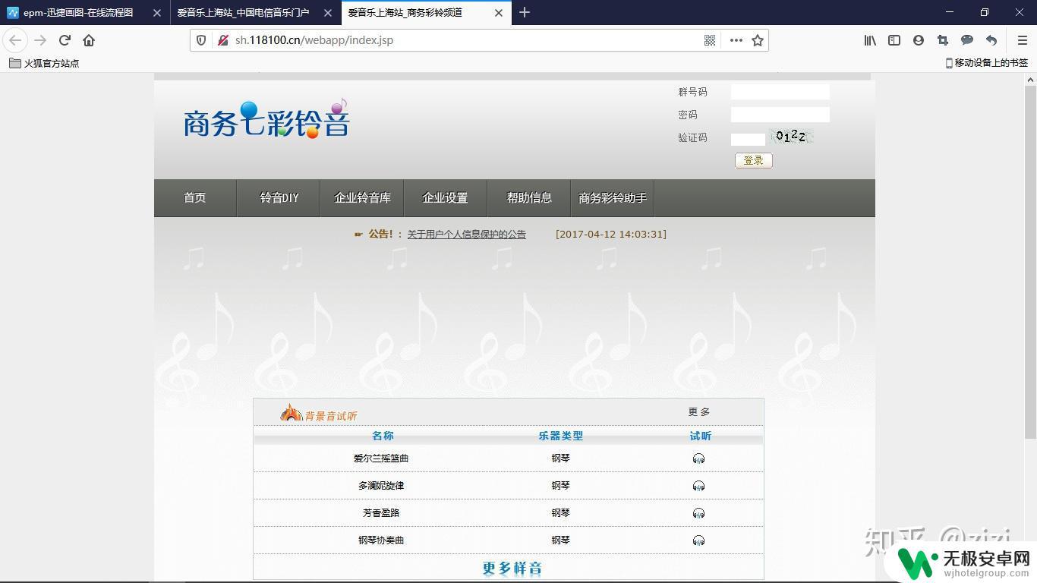Open the 关于用户个人信息保护的公告 link
The width and height of the screenshot is (1037, 583).
pos(467,235)
